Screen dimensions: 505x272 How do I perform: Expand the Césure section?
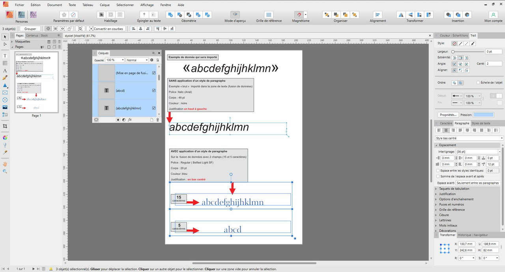[437, 215]
